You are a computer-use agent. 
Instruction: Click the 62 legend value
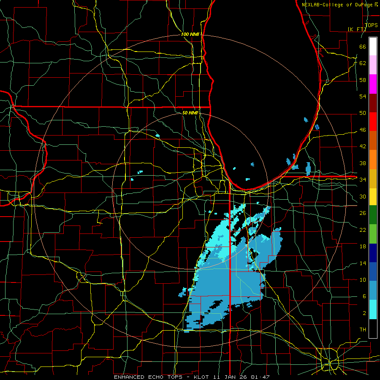click(363, 63)
